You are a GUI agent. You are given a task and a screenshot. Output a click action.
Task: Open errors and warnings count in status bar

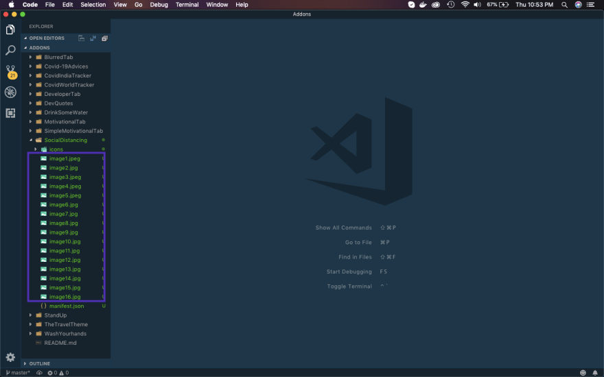click(58, 372)
